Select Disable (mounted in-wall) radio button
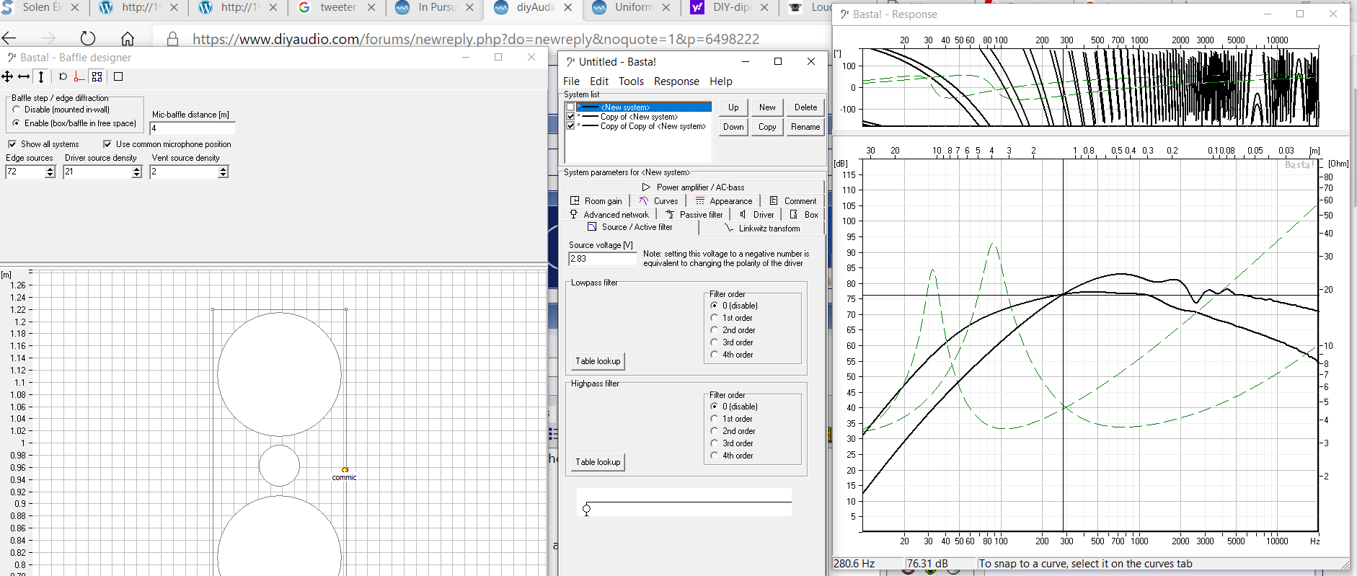This screenshot has height=576, width=1357. coord(17,110)
